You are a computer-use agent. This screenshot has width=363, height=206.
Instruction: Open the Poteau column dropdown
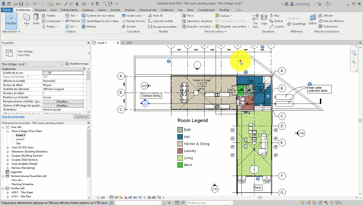point(57,27)
